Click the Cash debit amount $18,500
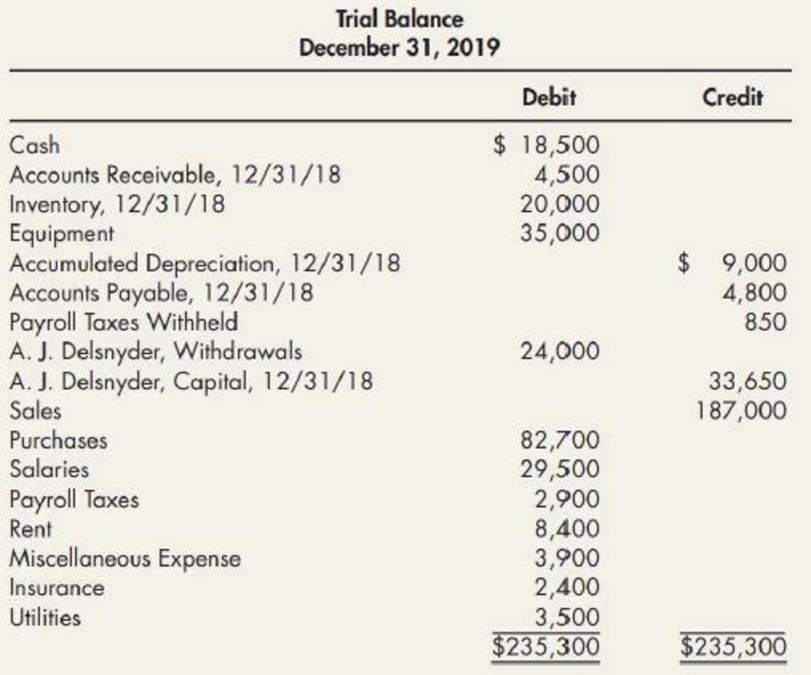Viewport: 811px width, 675px height. tap(547, 145)
